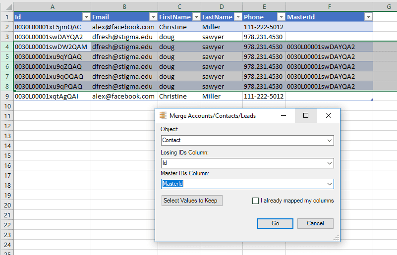Expand the Master IDs Column combo box

click(x=330, y=184)
